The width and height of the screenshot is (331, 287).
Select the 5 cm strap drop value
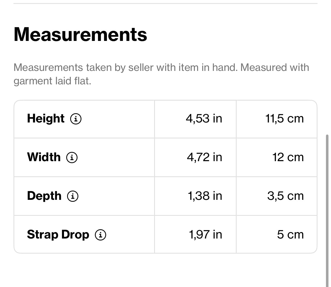tap(290, 234)
